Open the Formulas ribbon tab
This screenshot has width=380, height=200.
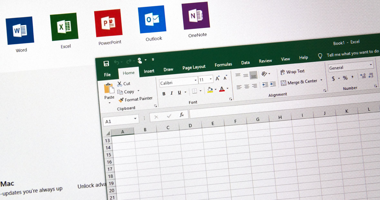[223, 65]
